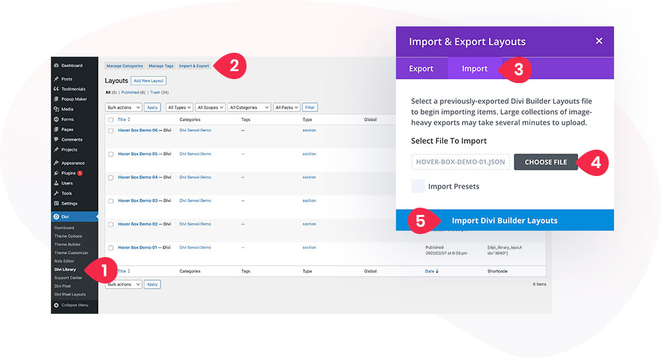Screen dimensions: 661x358
Task: Open the top Bulk actions dropdown
Action: coord(123,107)
